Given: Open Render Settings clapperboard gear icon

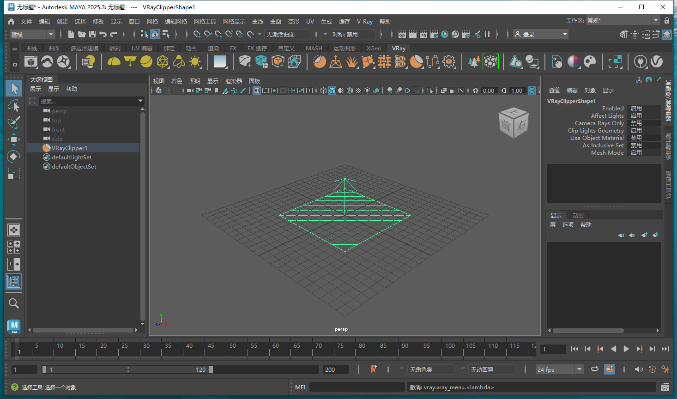Looking at the screenshot, I should click(434, 34).
